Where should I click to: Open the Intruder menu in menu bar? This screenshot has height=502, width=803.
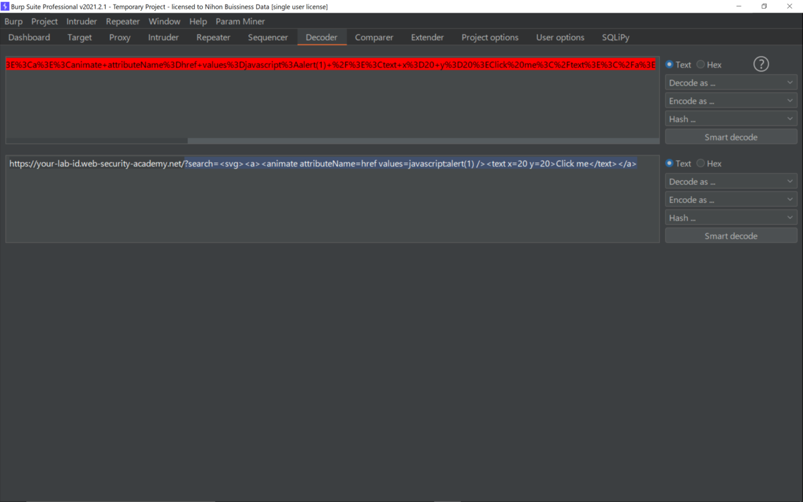(x=82, y=21)
